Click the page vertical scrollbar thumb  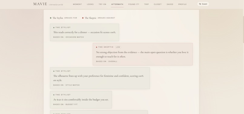tap(243, 30)
